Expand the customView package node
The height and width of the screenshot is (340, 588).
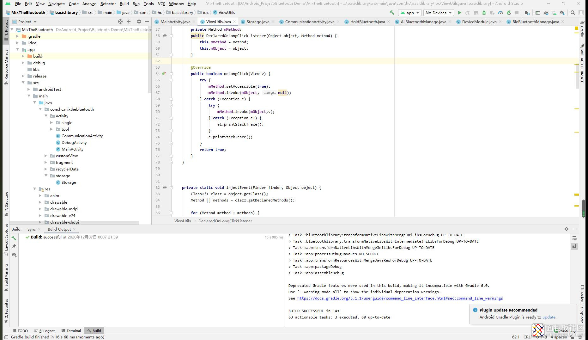(46, 156)
